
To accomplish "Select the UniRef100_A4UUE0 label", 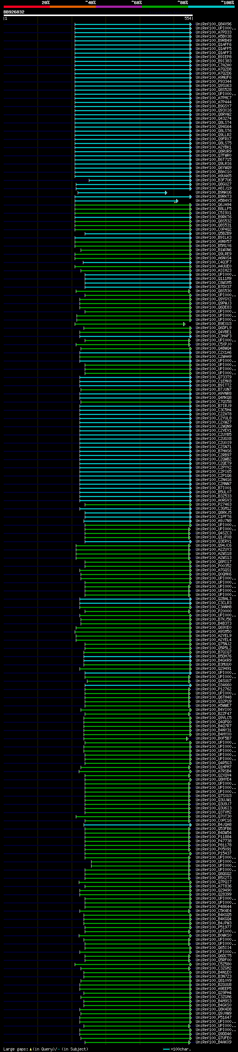I will point(213,266).
